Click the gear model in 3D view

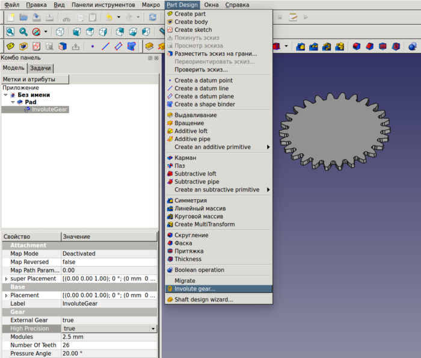tap(335, 132)
